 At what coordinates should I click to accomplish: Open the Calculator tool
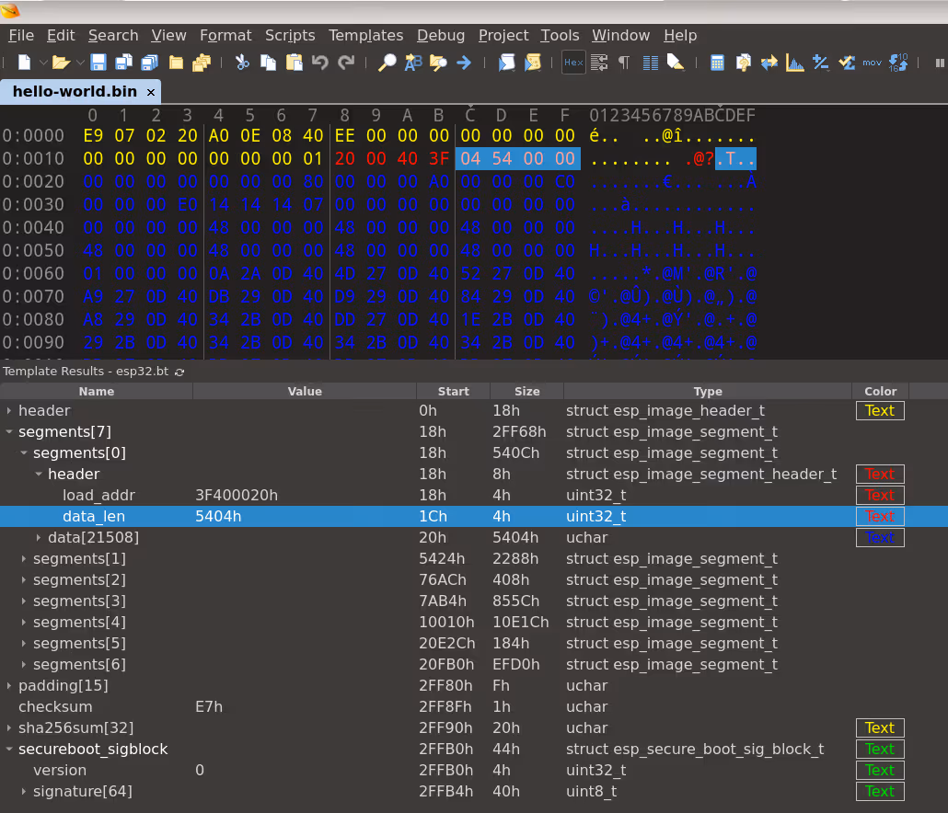tap(717, 63)
